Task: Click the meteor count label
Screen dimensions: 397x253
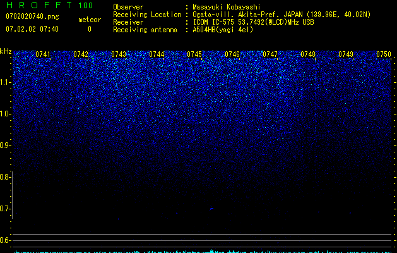Action: click(x=90, y=20)
